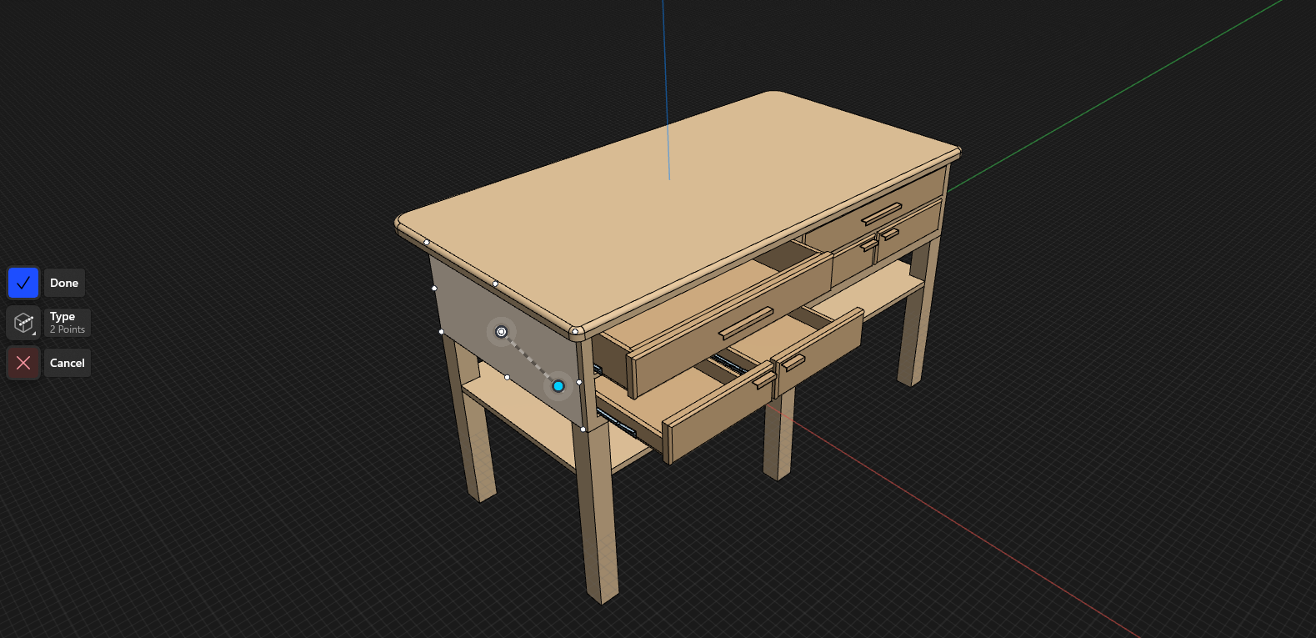Open the Type cube icon dropdown
The width and height of the screenshot is (1316, 638).
tap(23, 323)
